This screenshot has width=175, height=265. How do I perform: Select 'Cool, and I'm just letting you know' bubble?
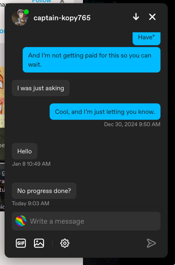105,112
